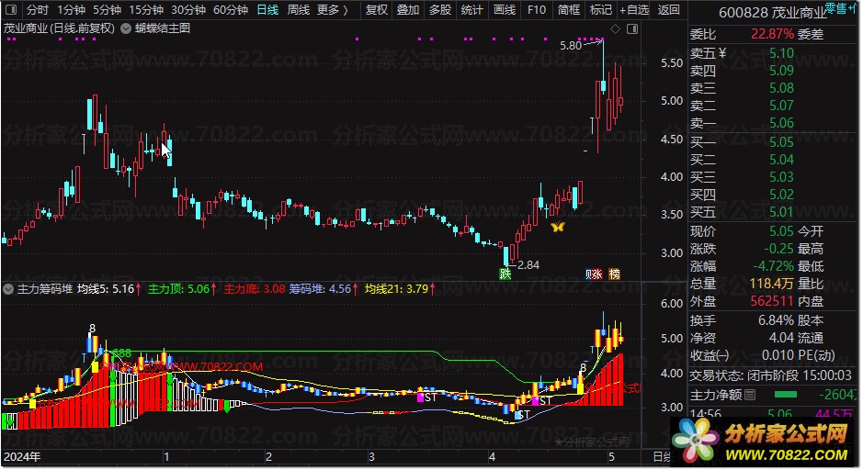Click the 买一 price 5.05

[781, 142]
